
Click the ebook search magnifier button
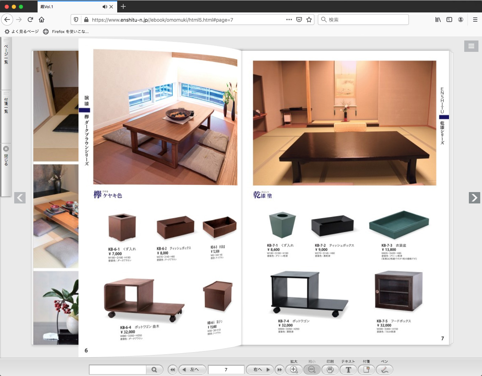[x=154, y=370]
